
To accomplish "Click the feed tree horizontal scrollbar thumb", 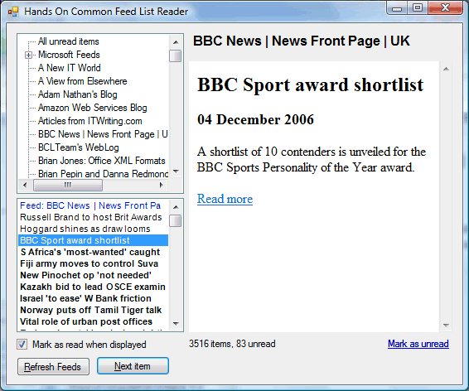I will [68, 185].
